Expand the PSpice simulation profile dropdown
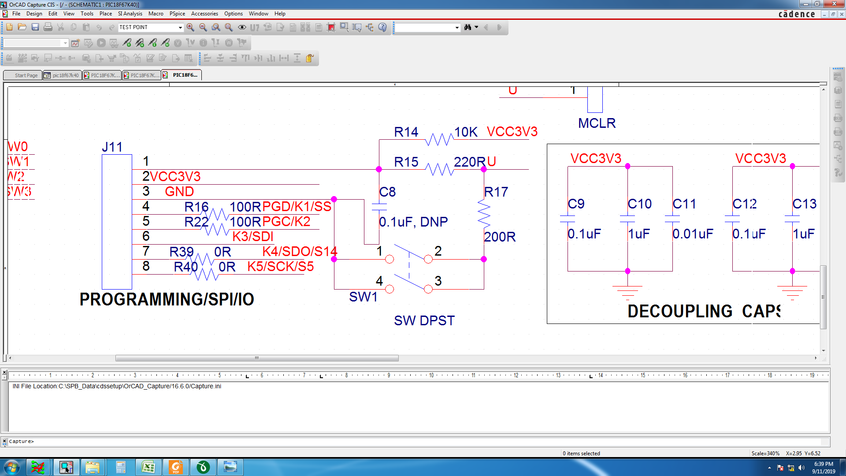The image size is (846, 476). tap(65, 43)
